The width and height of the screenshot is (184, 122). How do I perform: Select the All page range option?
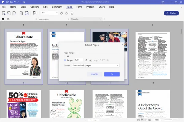[x=65, y=56]
